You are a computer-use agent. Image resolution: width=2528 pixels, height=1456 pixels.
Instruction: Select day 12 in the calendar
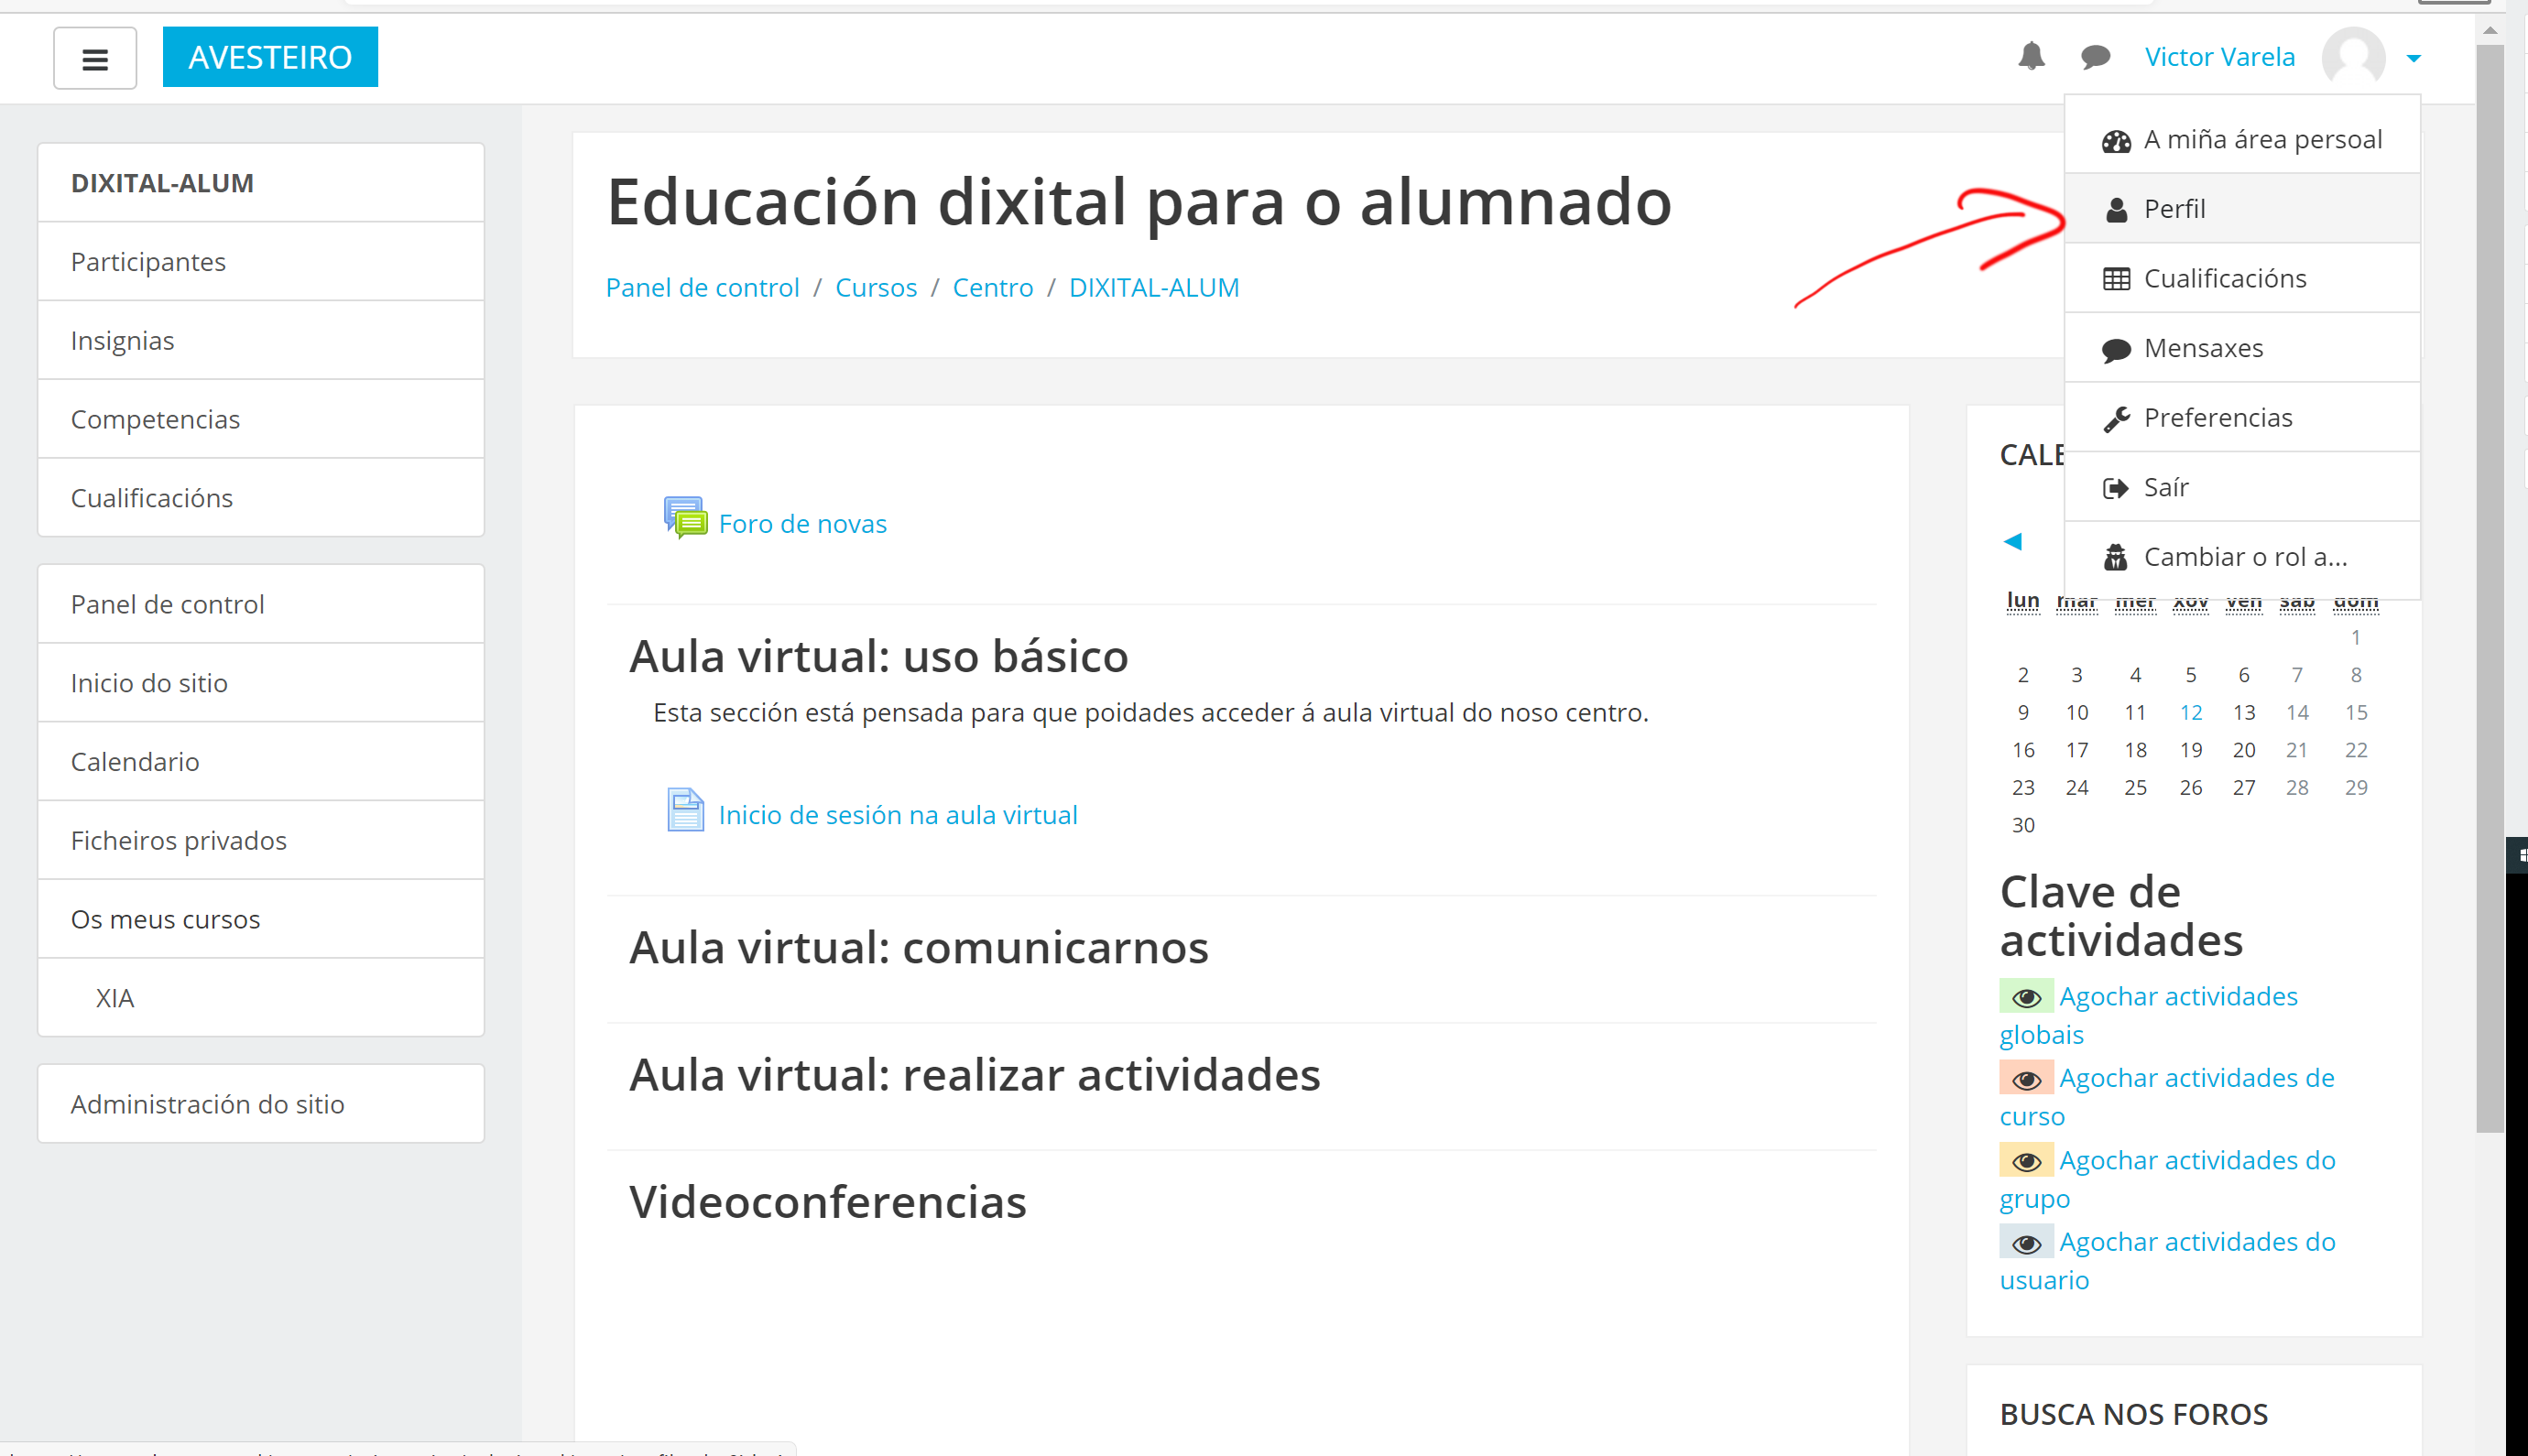pos(2190,713)
